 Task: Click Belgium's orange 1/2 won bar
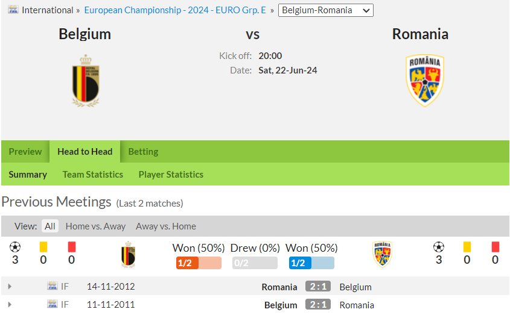click(x=199, y=263)
